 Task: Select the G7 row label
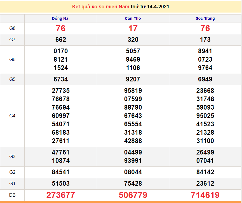(x=12, y=40)
